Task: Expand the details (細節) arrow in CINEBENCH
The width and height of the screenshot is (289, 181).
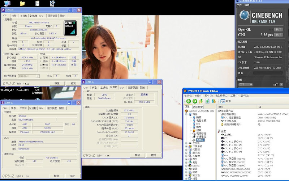Action: pyautogui.click(x=281, y=84)
